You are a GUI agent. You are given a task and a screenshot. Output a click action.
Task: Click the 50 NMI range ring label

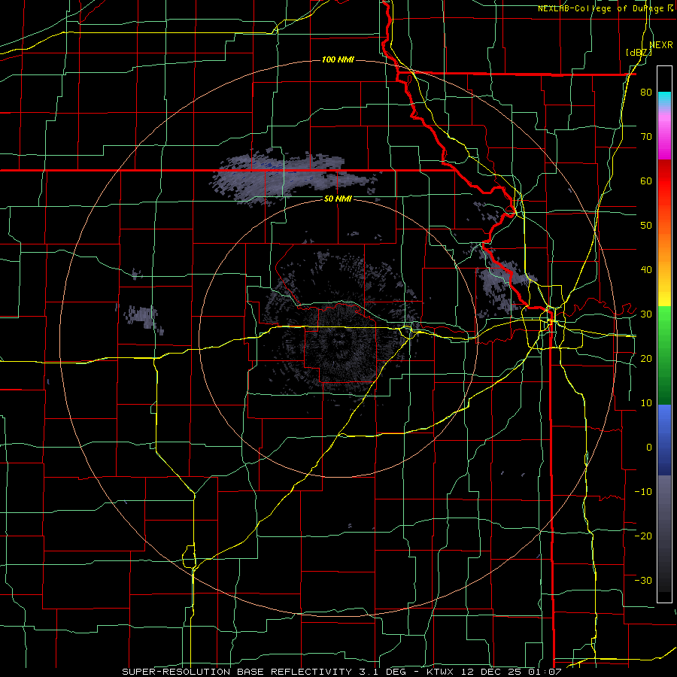tap(338, 199)
